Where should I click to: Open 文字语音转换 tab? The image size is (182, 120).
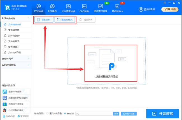(68, 8)
